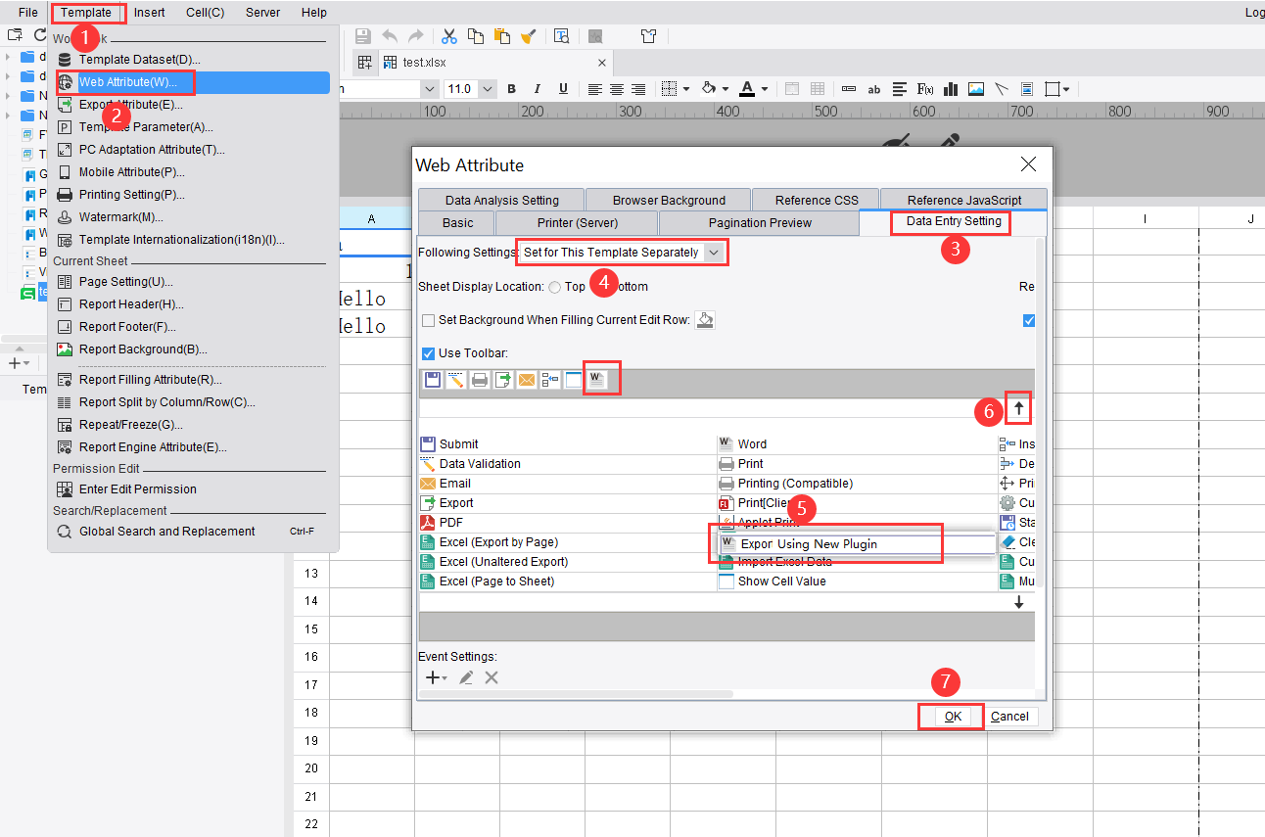The height and width of the screenshot is (837, 1265).
Task: Click the Cut scissors icon
Action: click(448, 35)
